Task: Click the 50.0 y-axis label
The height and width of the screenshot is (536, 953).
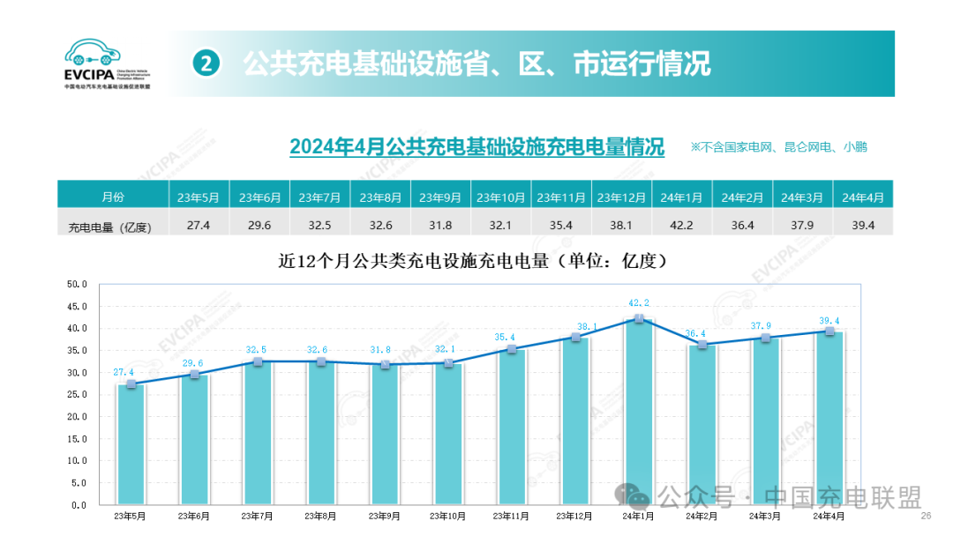Action: [x=78, y=285]
